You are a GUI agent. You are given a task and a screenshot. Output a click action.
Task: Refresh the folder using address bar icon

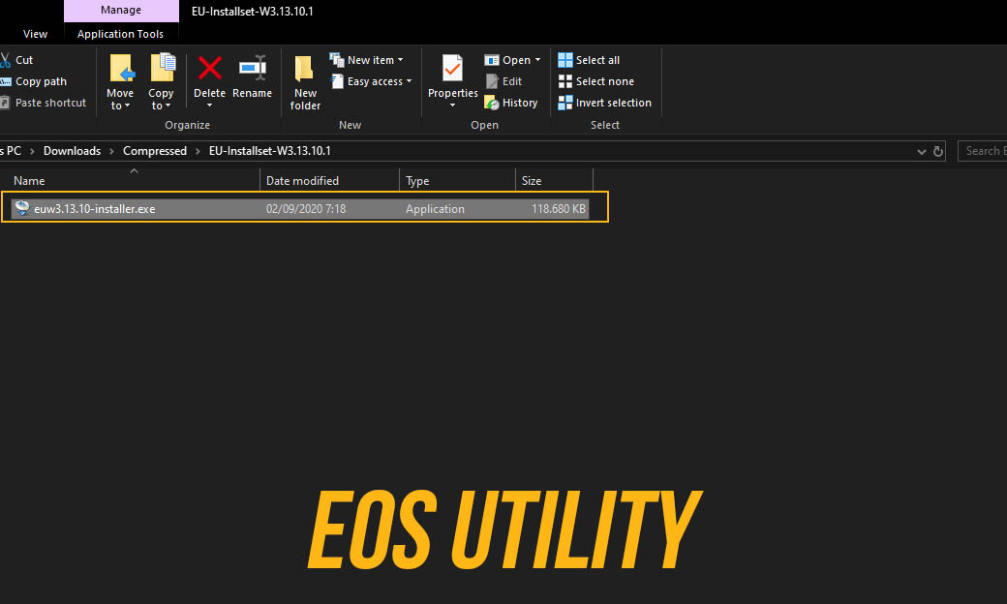pos(937,151)
